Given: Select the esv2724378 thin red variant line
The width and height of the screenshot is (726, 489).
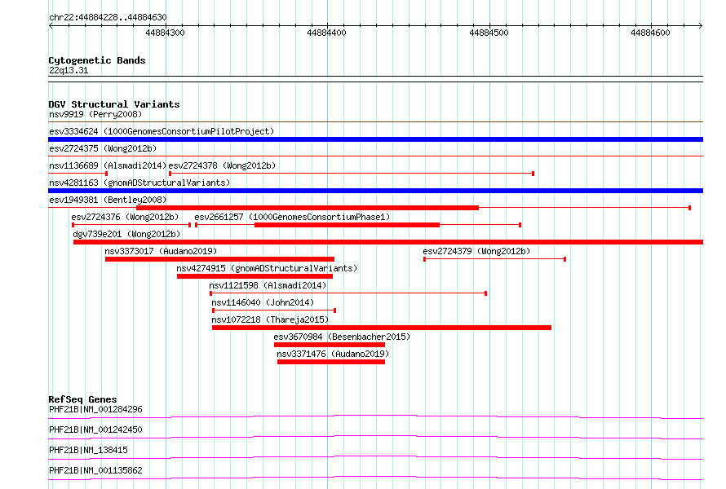Looking at the screenshot, I should tap(352, 174).
